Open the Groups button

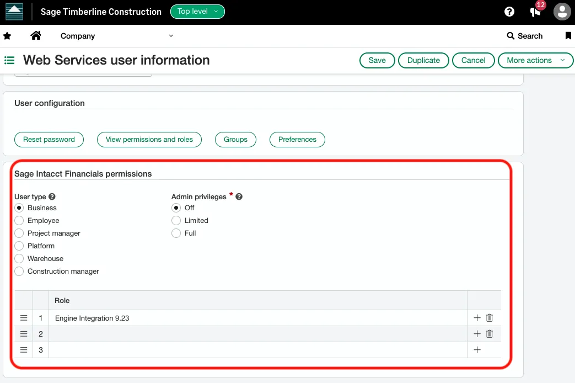click(235, 140)
